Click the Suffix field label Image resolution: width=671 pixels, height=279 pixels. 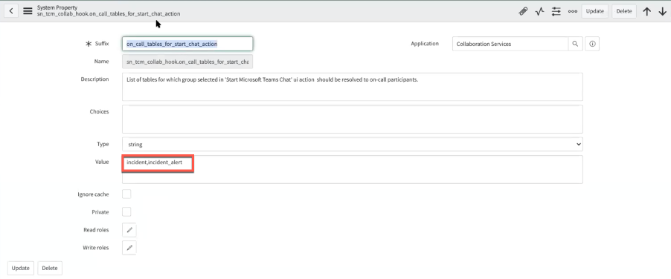click(102, 44)
